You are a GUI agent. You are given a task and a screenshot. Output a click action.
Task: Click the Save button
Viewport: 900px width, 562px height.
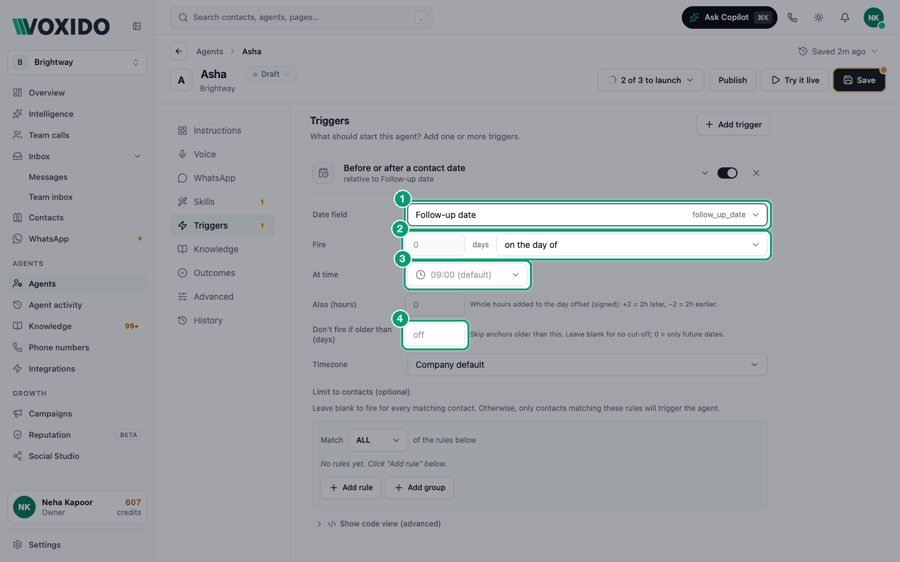859,80
